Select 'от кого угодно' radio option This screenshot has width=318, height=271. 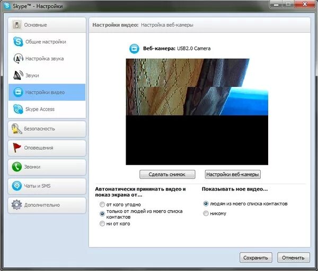coord(102,204)
